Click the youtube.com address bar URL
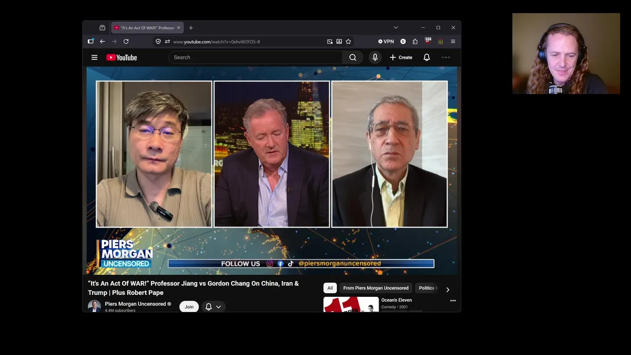The height and width of the screenshot is (355, 631). tap(216, 41)
